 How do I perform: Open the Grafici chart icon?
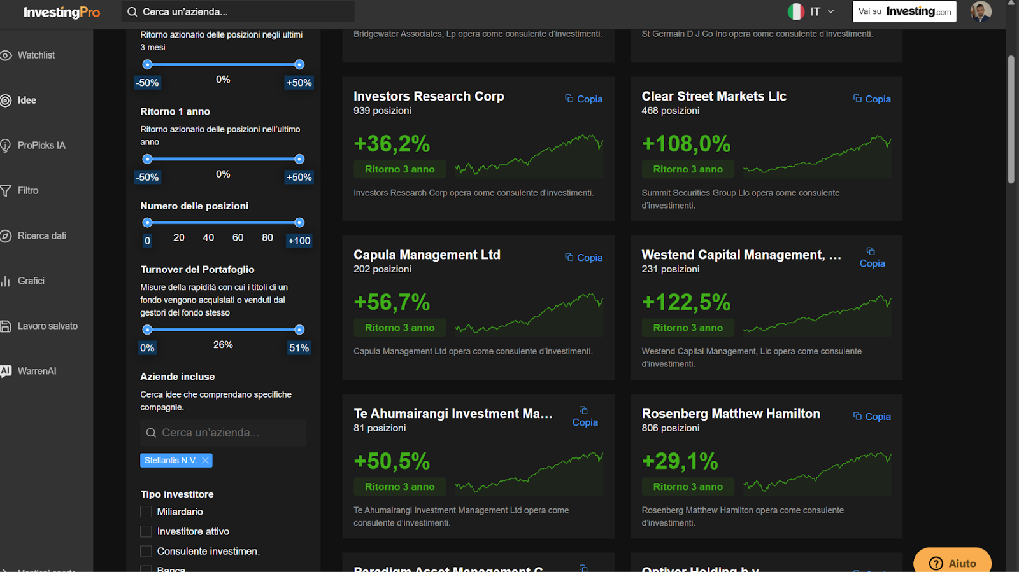[x=6, y=281]
